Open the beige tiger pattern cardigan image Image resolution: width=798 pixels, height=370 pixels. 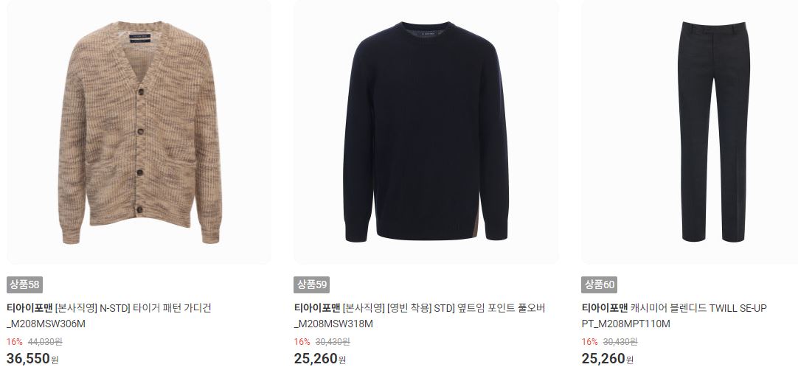(x=139, y=133)
